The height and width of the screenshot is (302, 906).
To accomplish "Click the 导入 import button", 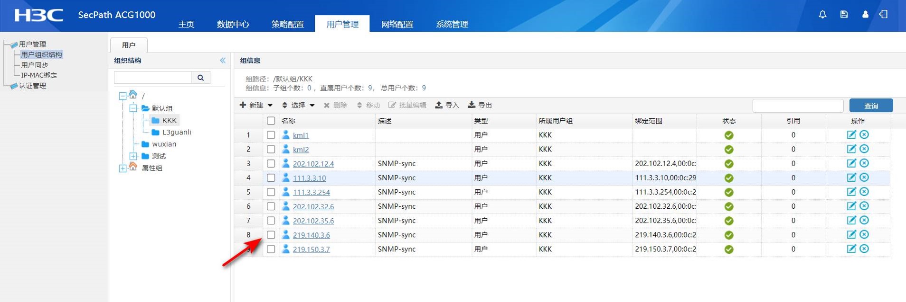I will (x=447, y=105).
